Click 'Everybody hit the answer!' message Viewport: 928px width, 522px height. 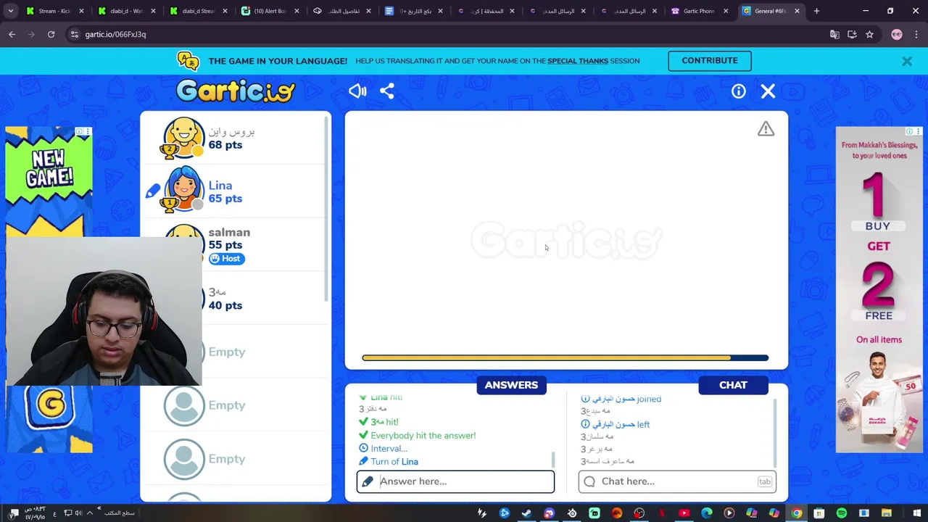(x=423, y=435)
